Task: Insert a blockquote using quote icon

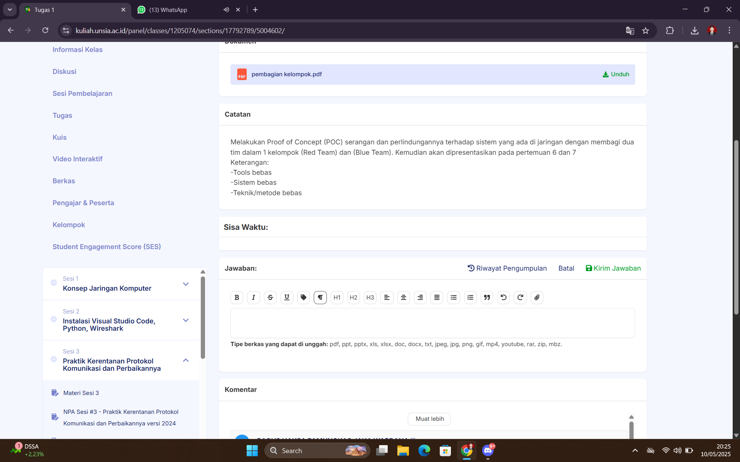Action: click(x=487, y=297)
